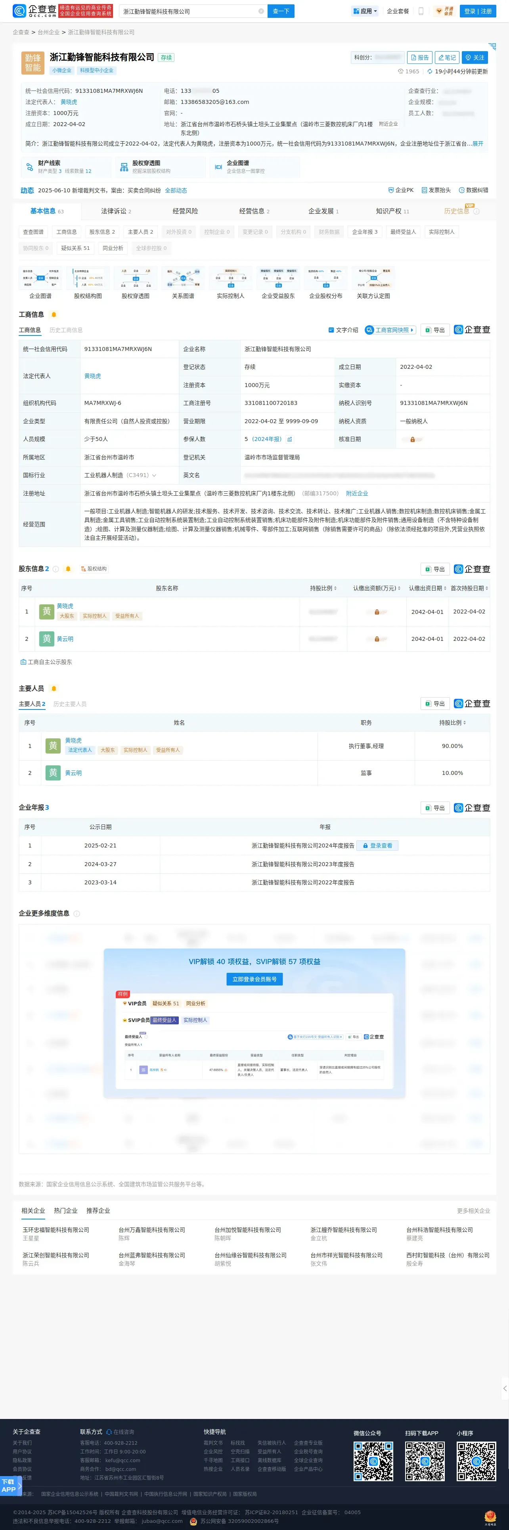Open the 企业受益股东 thumbnail
The height and width of the screenshot is (1530, 509).
tap(278, 283)
